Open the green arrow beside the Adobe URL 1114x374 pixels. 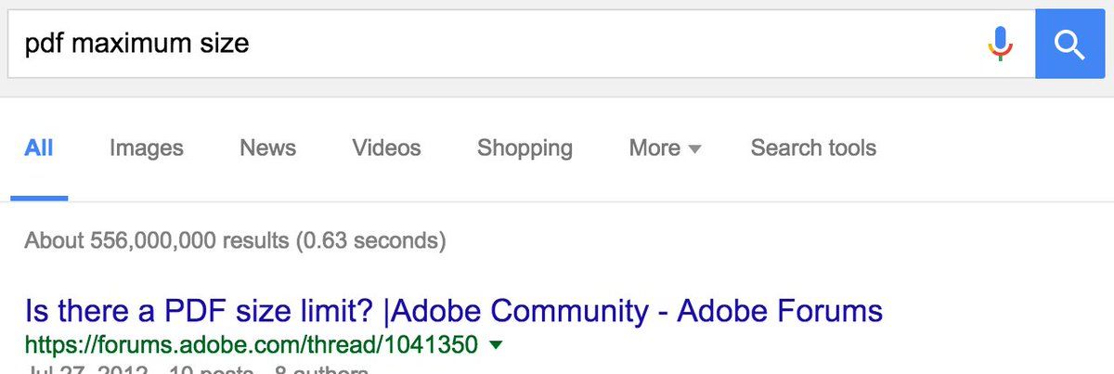point(495,345)
